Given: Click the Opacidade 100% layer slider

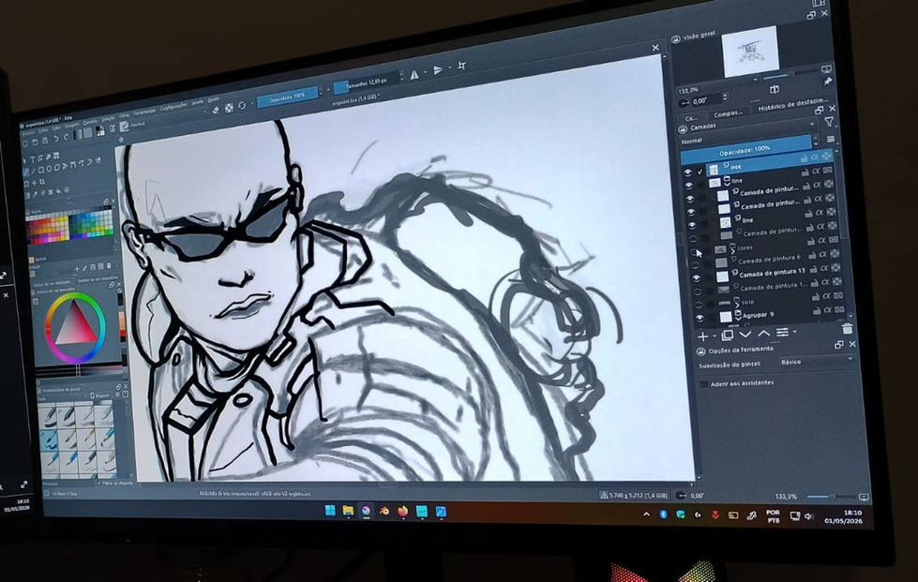Looking at the screenshot, I should (745, 151).
